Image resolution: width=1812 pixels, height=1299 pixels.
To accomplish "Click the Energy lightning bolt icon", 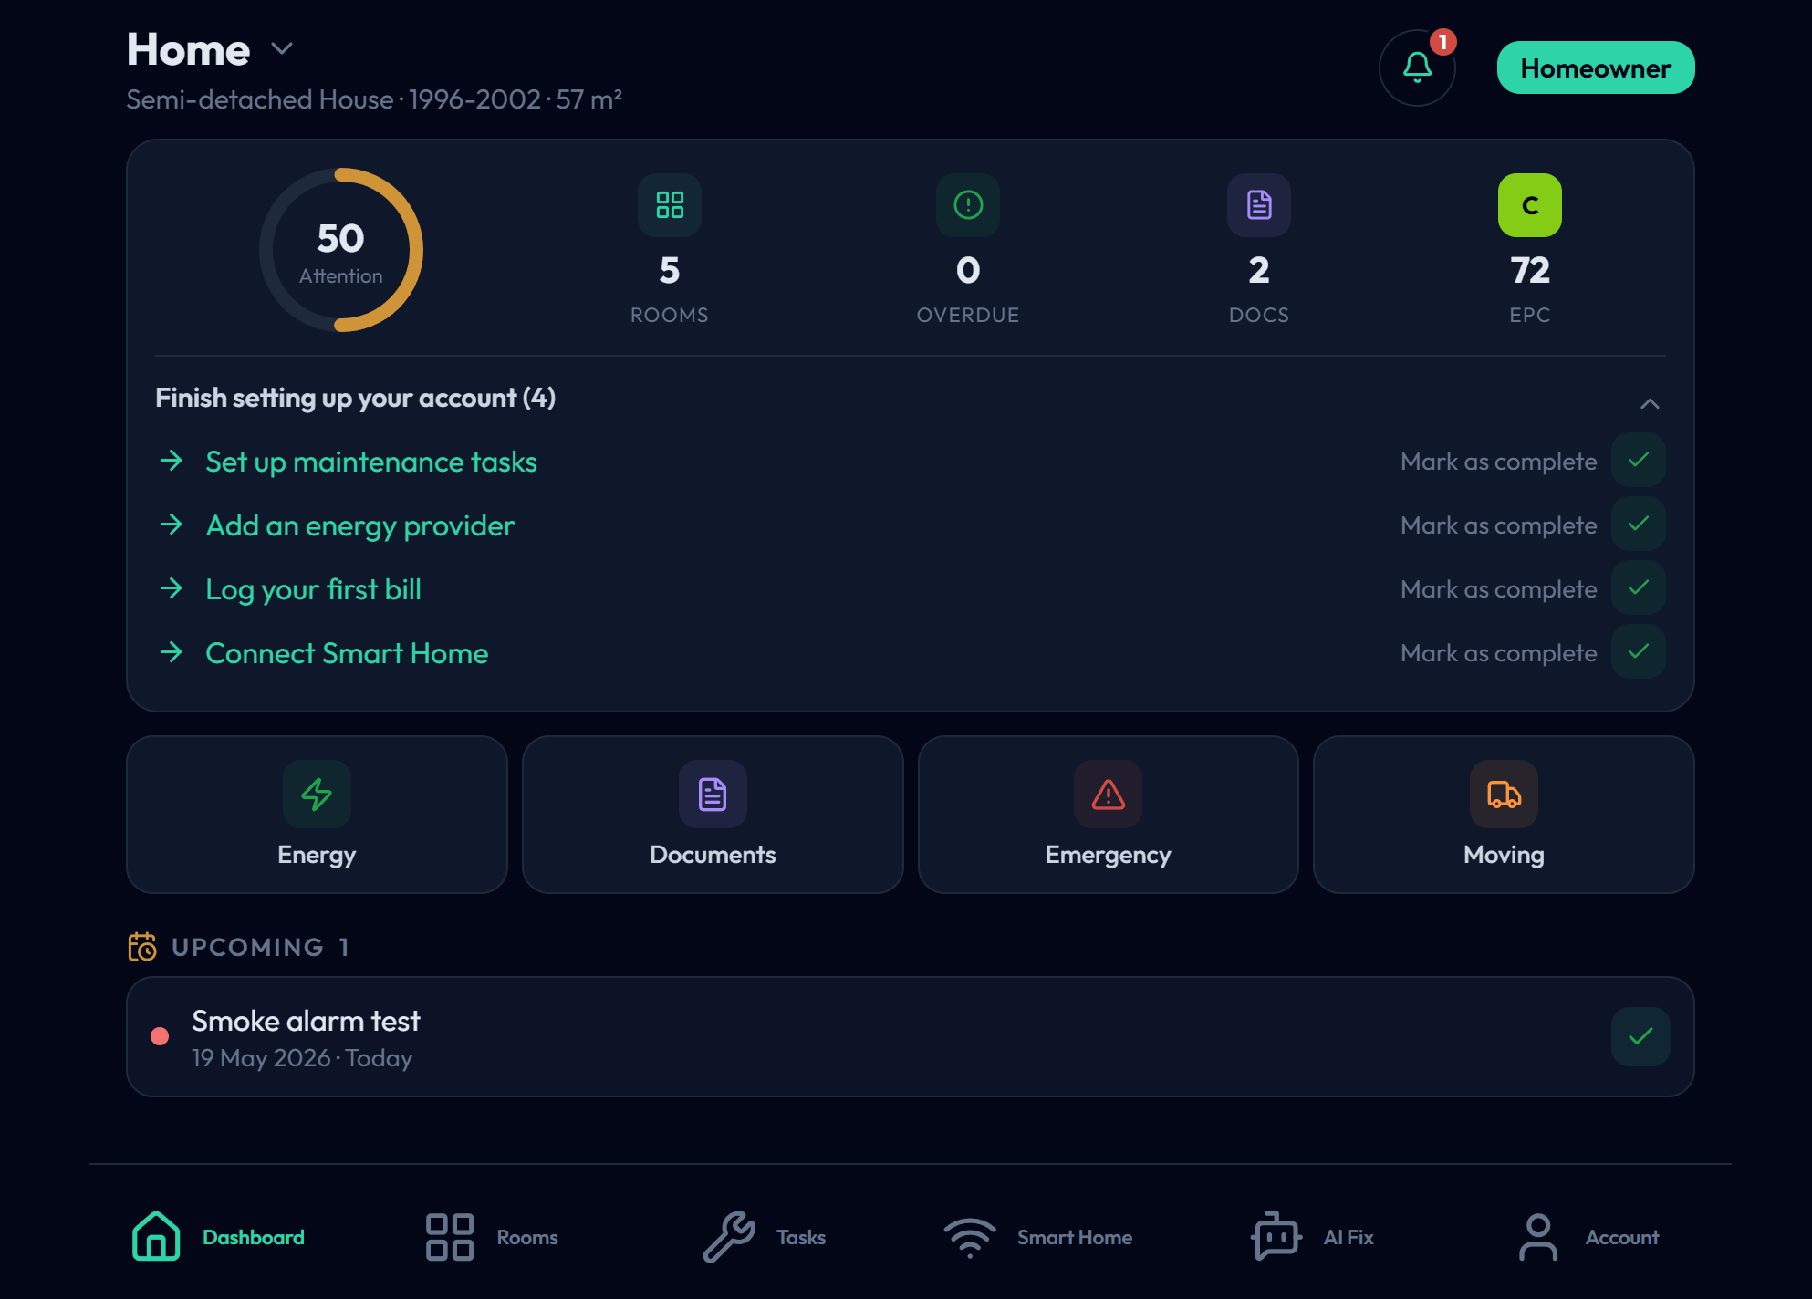I will coord(317,794).
